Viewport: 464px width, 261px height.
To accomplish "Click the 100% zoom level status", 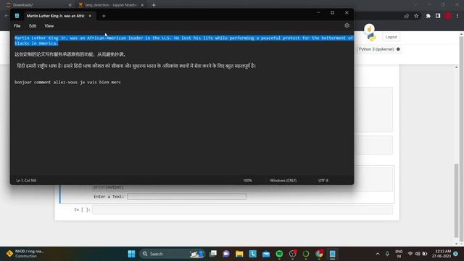I will click(x=247, y=181).
